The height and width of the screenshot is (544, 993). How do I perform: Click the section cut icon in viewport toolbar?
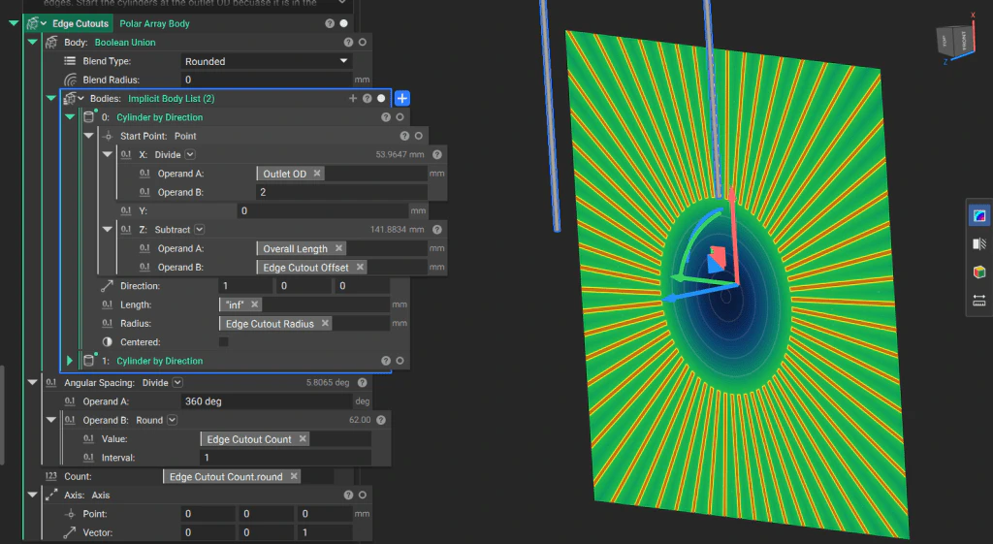(x=978, y=244)
